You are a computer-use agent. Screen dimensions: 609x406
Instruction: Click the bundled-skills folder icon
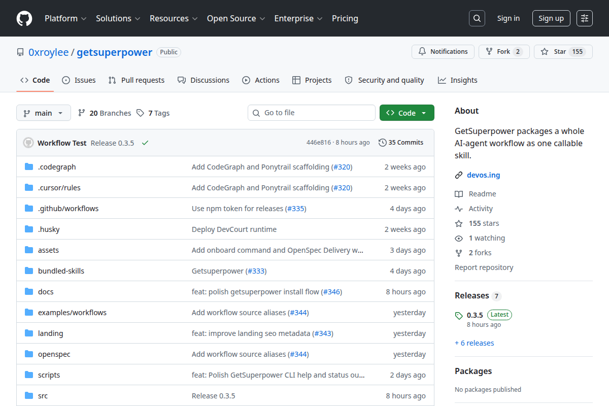tap(29, 271)
